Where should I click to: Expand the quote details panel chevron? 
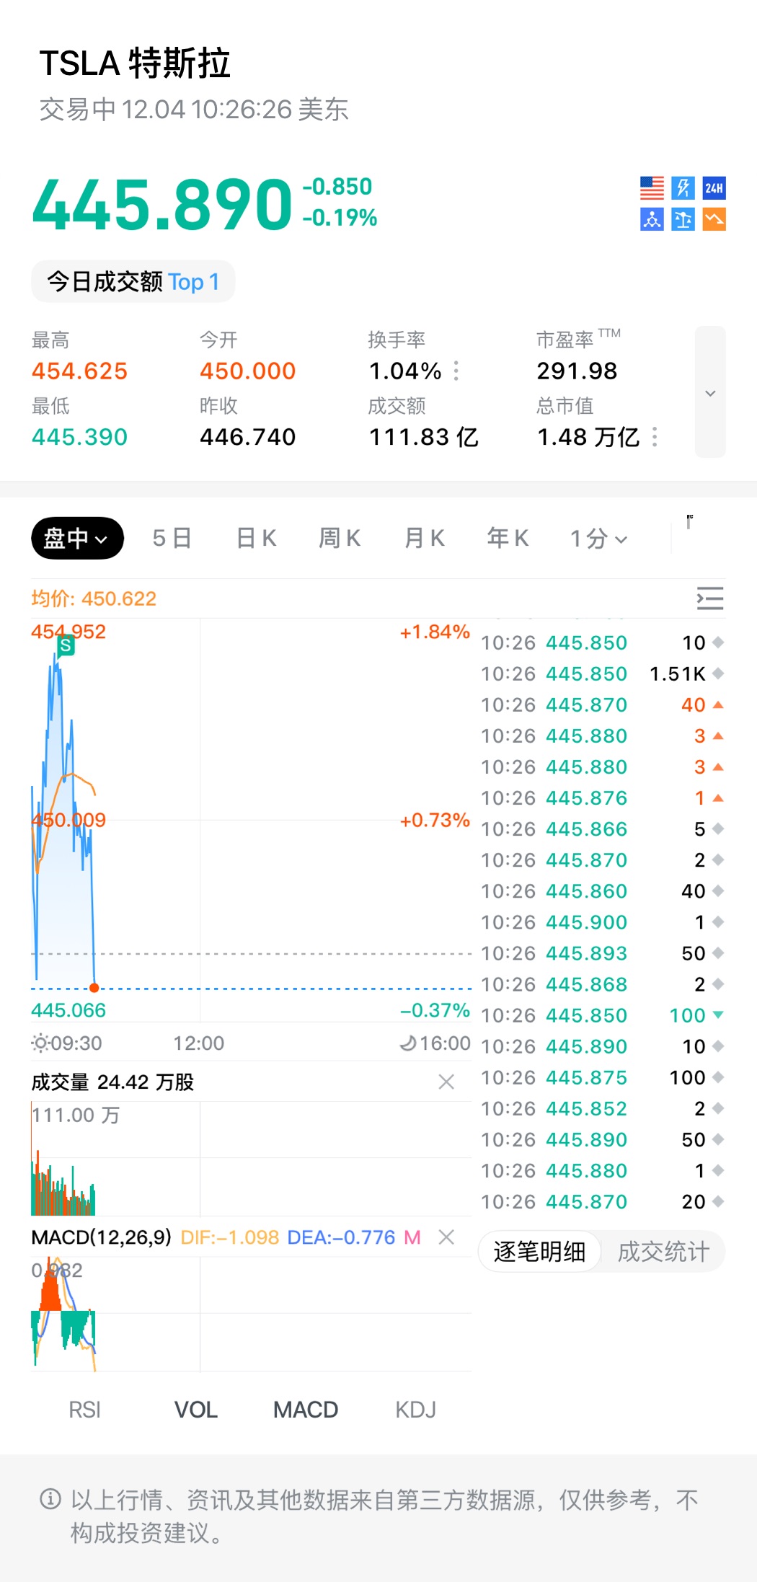click(710, 392)
